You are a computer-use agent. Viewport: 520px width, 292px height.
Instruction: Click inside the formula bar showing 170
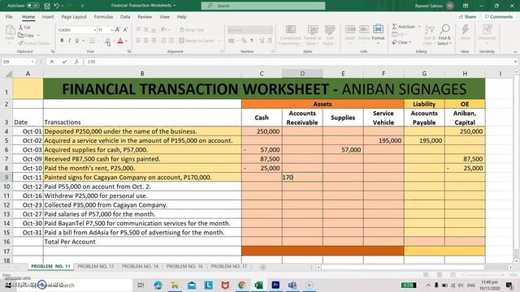(x=298, y=62)
